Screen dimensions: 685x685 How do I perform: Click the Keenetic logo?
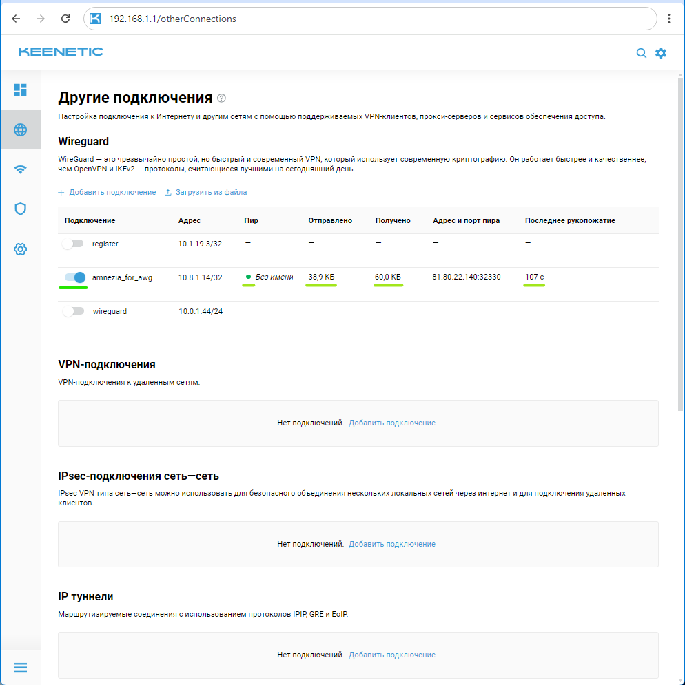[x=61, y=52]
